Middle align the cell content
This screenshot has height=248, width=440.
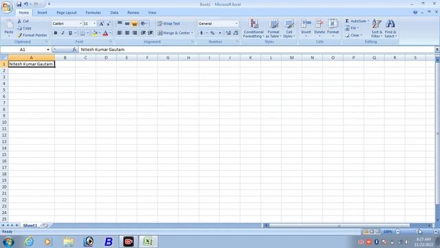click(127, 23)
